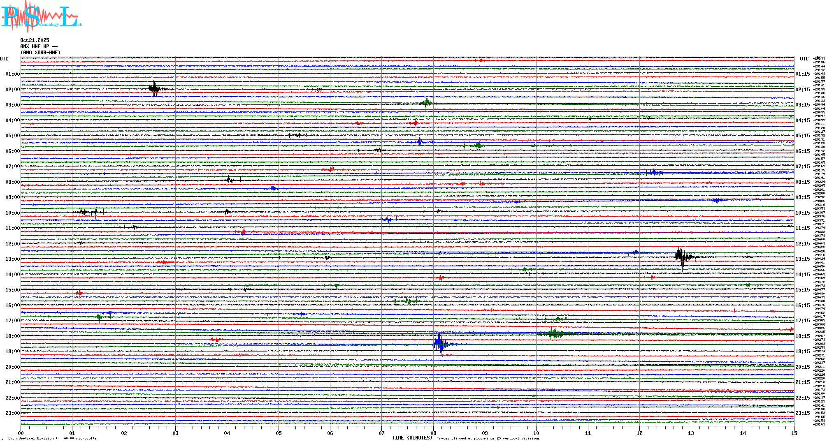Click minute tick 08 on the bottom axis
Image resolution: width=827 pixels, height=444 pixels.
(433, 433)
